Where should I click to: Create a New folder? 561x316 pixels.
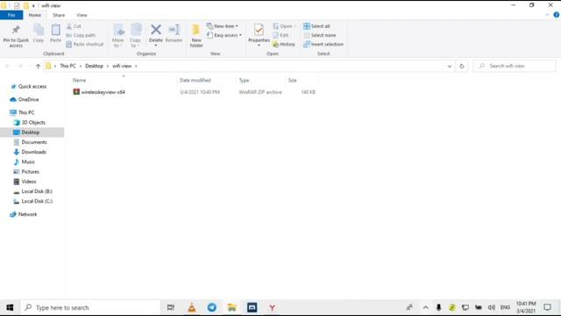196,36
